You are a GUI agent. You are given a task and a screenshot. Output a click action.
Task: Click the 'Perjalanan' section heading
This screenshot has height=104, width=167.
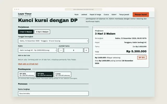[x=23, y=27]
